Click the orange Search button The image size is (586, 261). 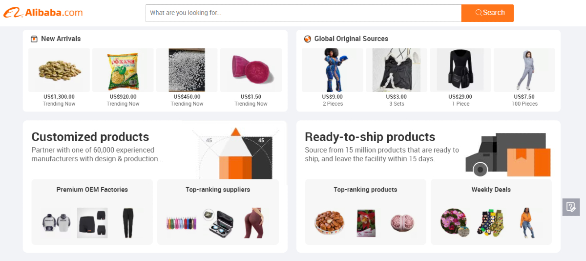pyautogui.click(x=487, y=13)
